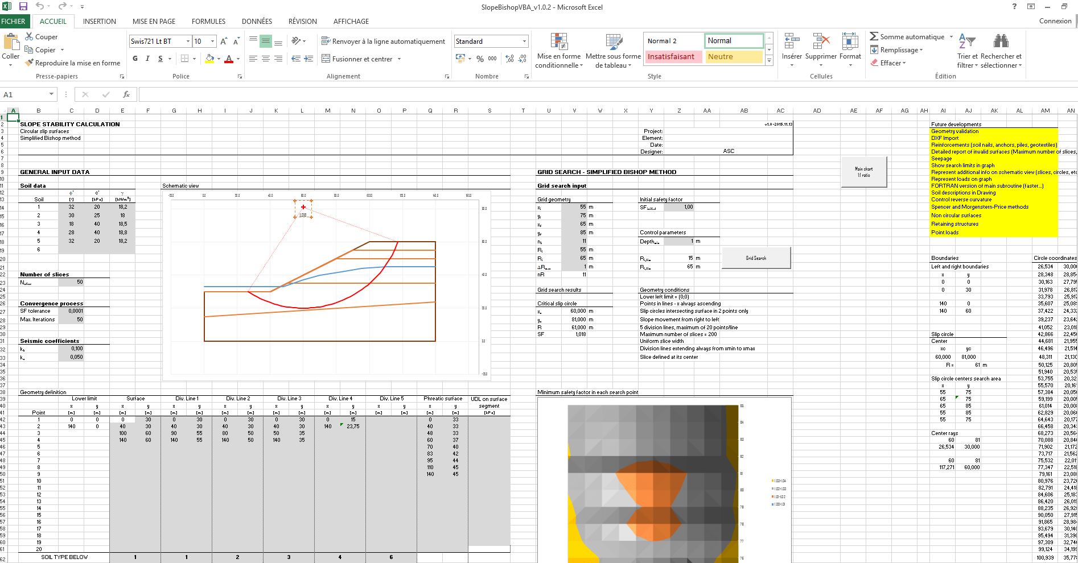Screen dimensions: 1078x563
Task: Toggle underline formatting (S)
Action: pos(161,59)
